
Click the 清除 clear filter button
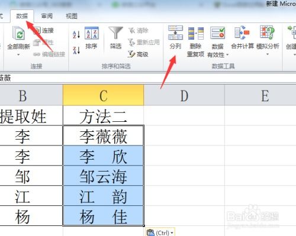pos(139,30)
